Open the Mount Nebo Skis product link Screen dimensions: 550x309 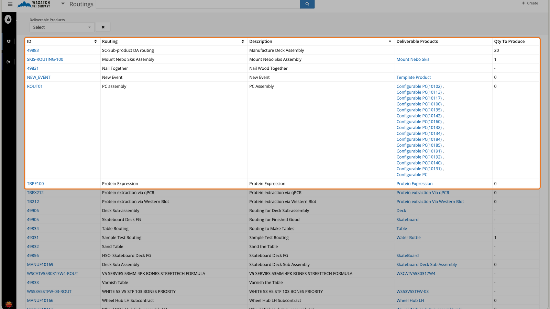pos(413,59)
